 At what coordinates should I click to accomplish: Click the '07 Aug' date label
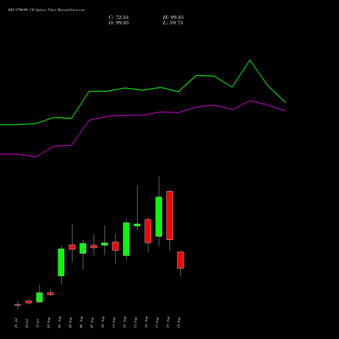tap(92, 322)
